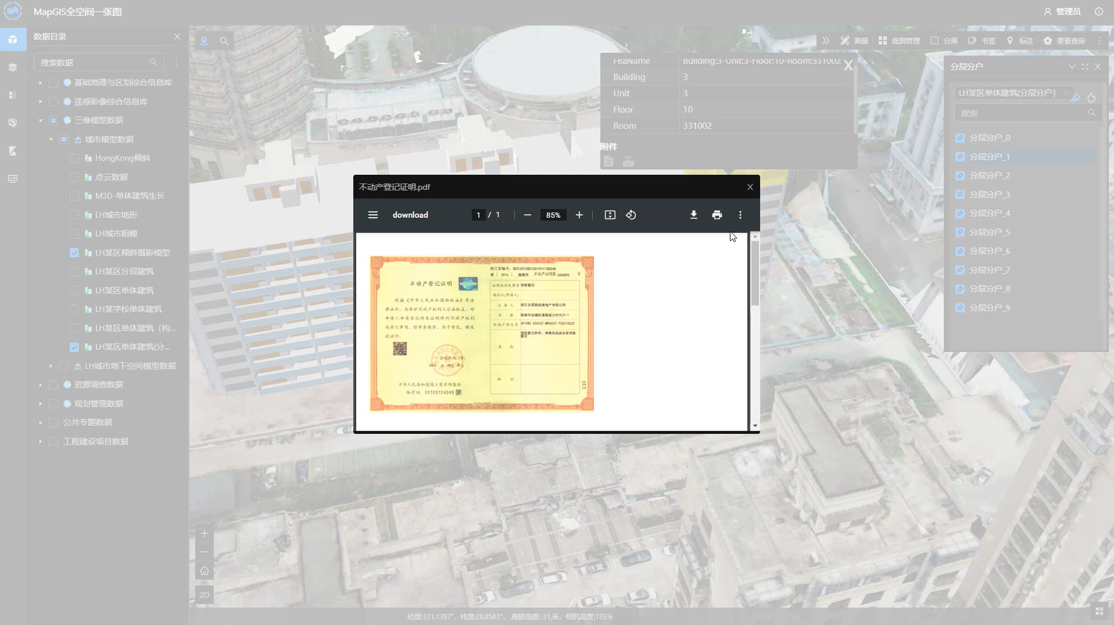Screen dimensions: 1114x625
Task: Uncheck LH某区倾斜摄影模型 layer
Action: [74, 253]
